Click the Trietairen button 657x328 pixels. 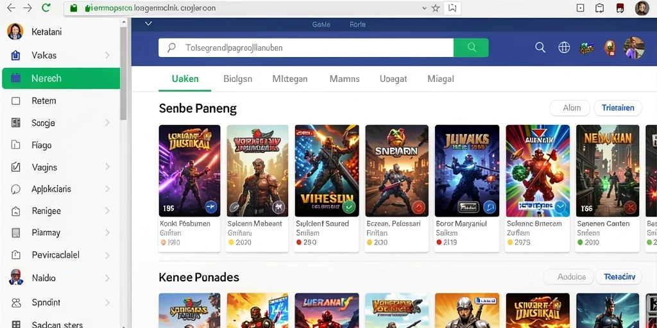click(618, 108)
